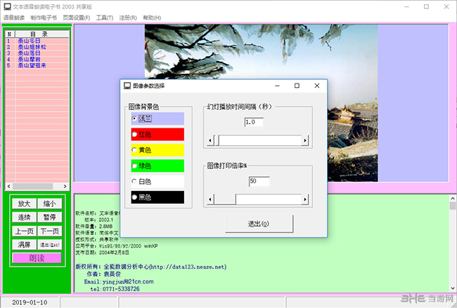Click the 满屏 full screen button

pos(24,245)
